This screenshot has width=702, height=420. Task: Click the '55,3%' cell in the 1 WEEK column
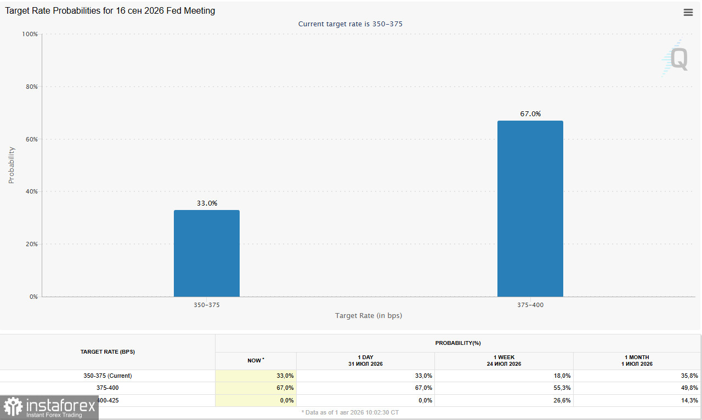point(504,388)
